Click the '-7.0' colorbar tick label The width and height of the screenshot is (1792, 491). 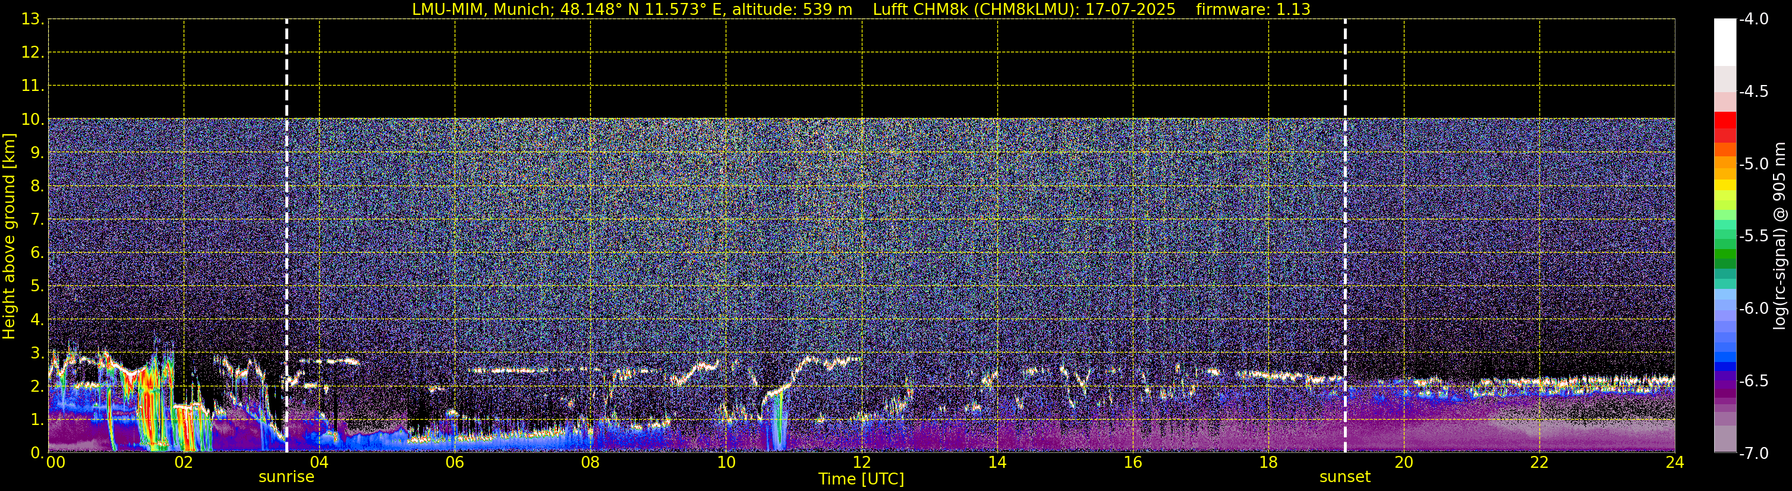1753,454
